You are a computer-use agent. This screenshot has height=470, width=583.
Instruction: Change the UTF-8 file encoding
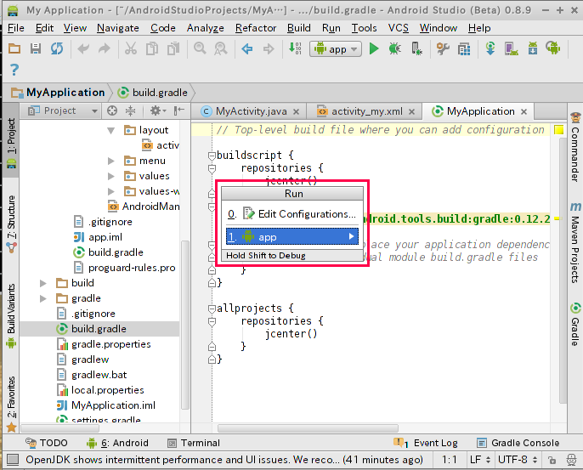(518, 460)
